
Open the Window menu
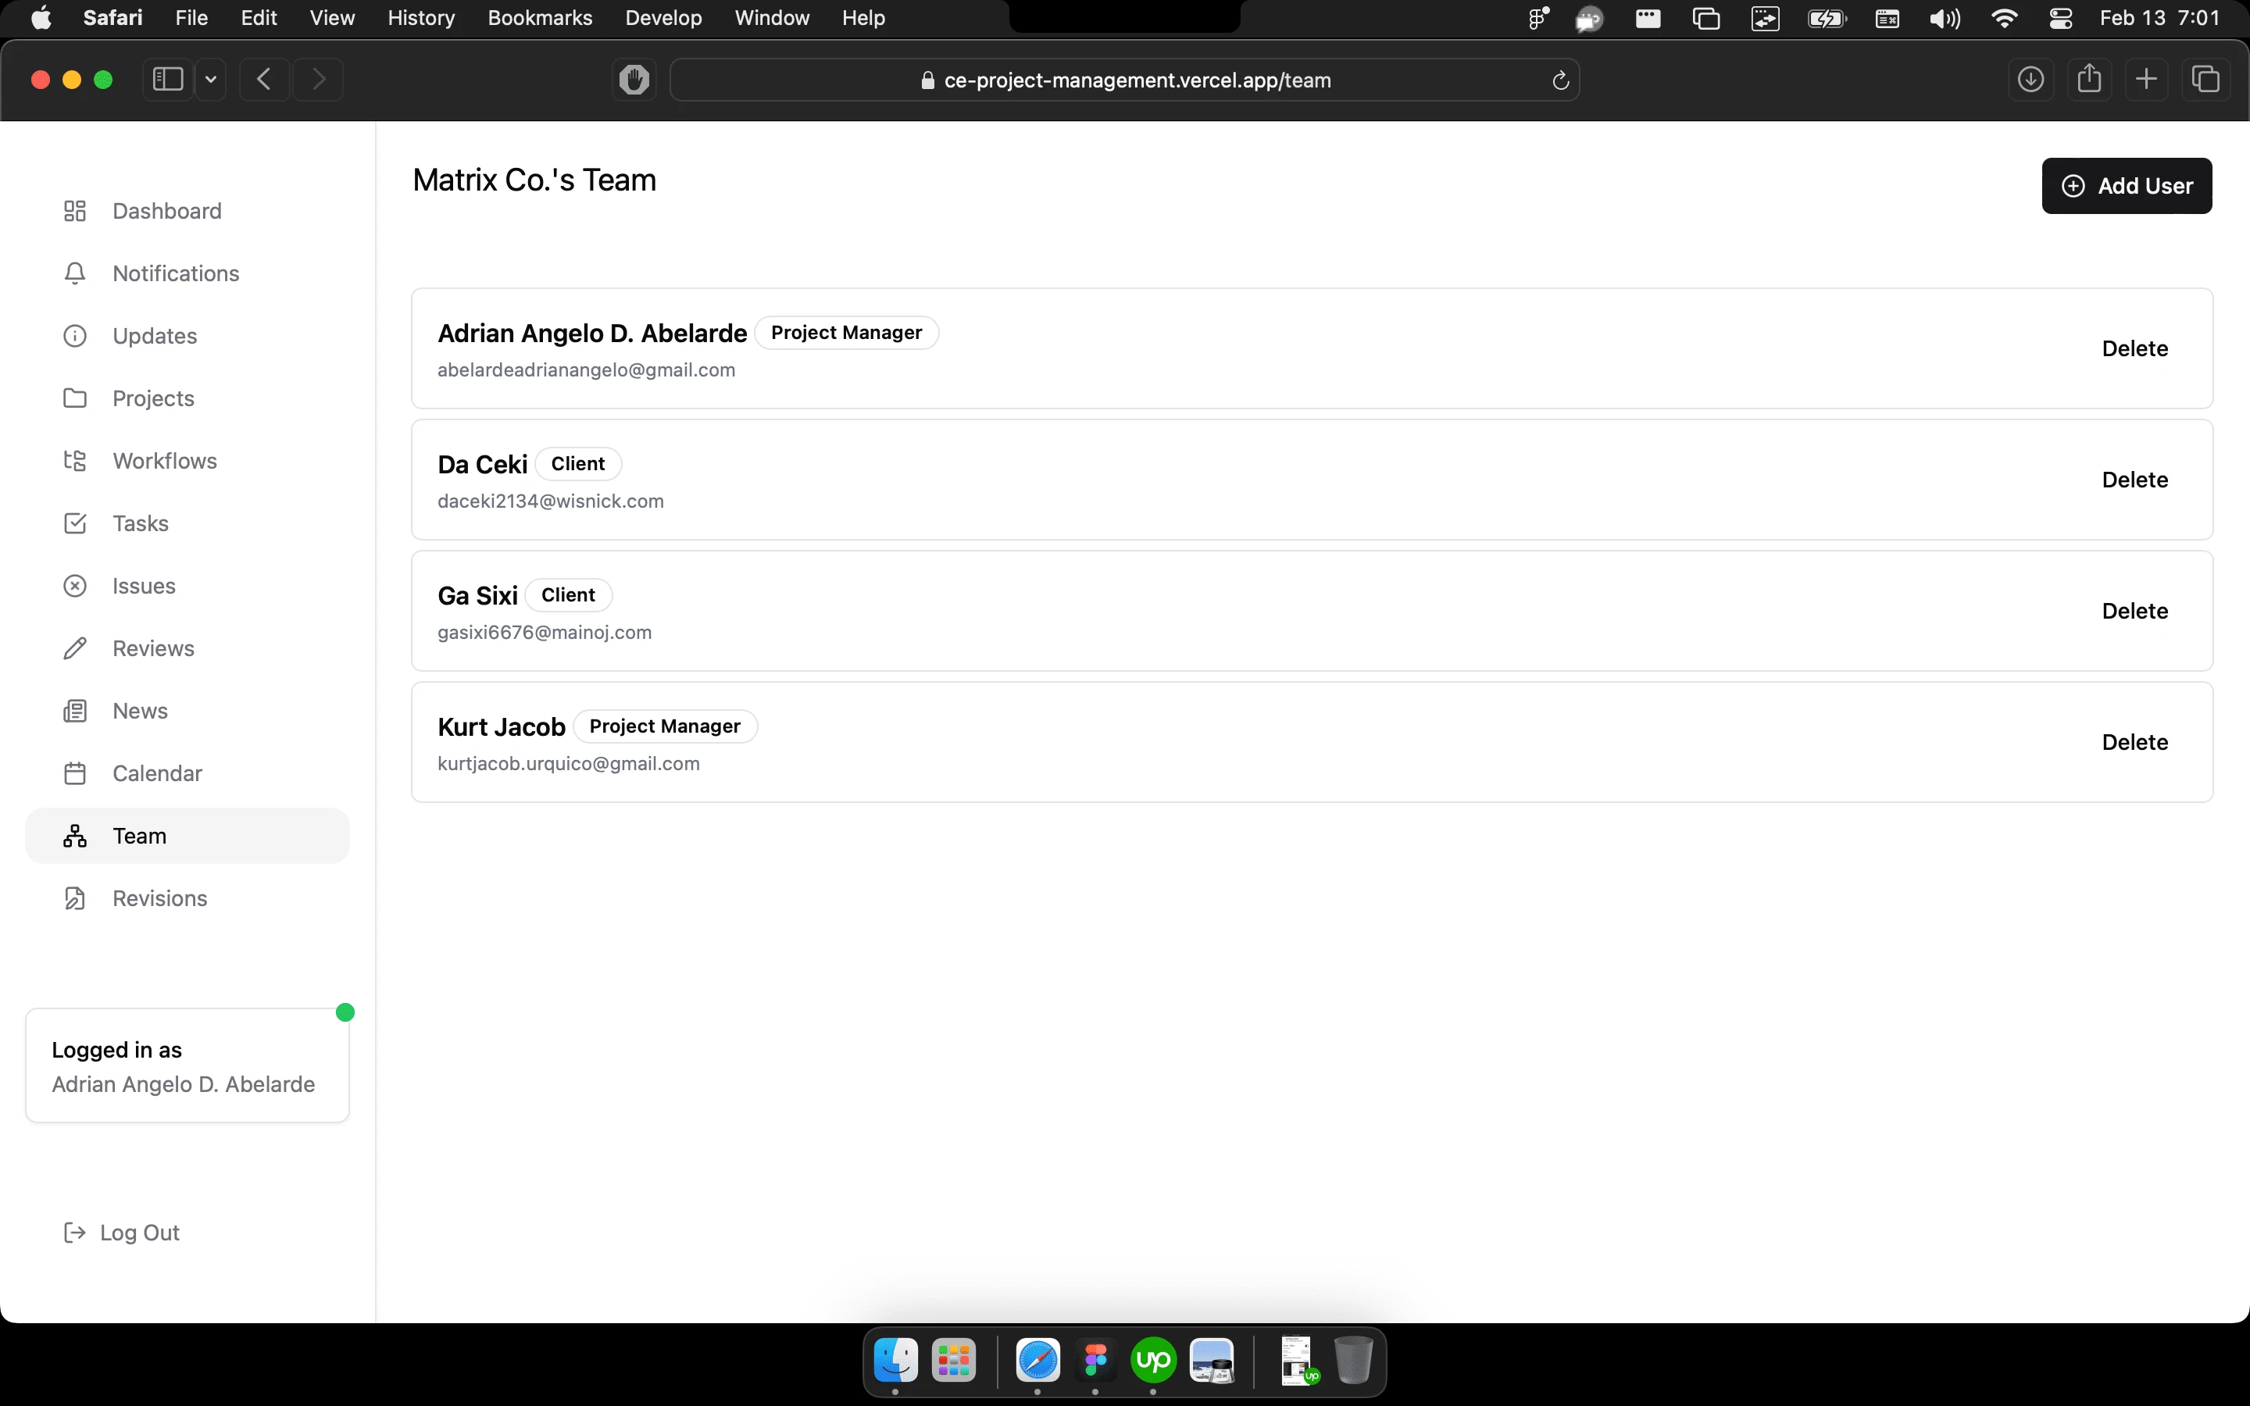click(x=772, y=19)
